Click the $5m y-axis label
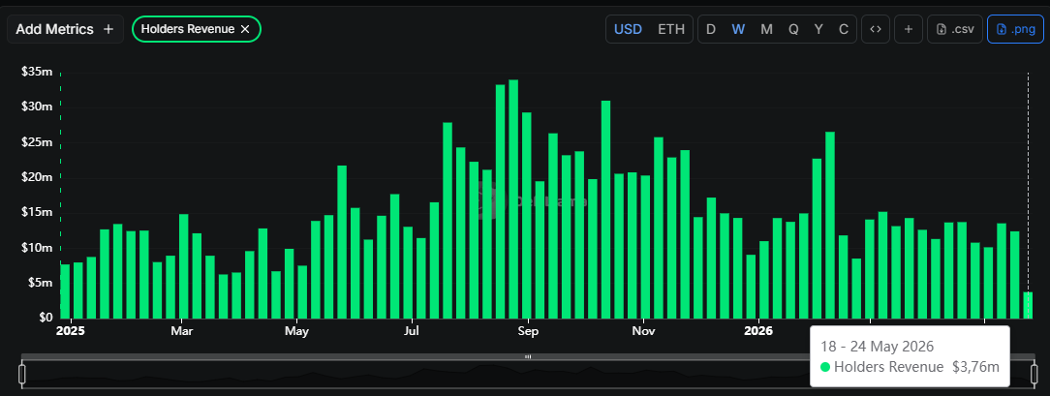This screenshot has height=396, width=1050. click(40, 283)
